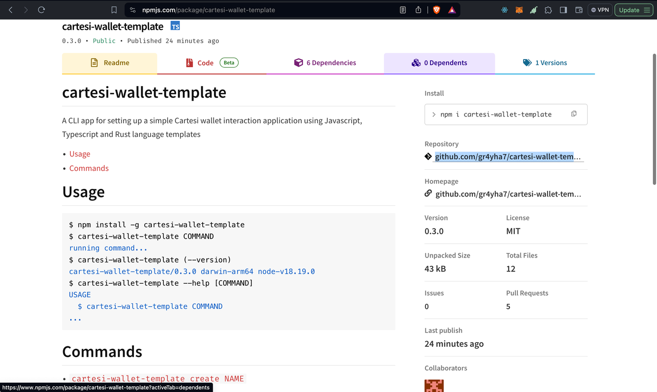
Task: Go back to the previous page
Action: click(11, 10)
